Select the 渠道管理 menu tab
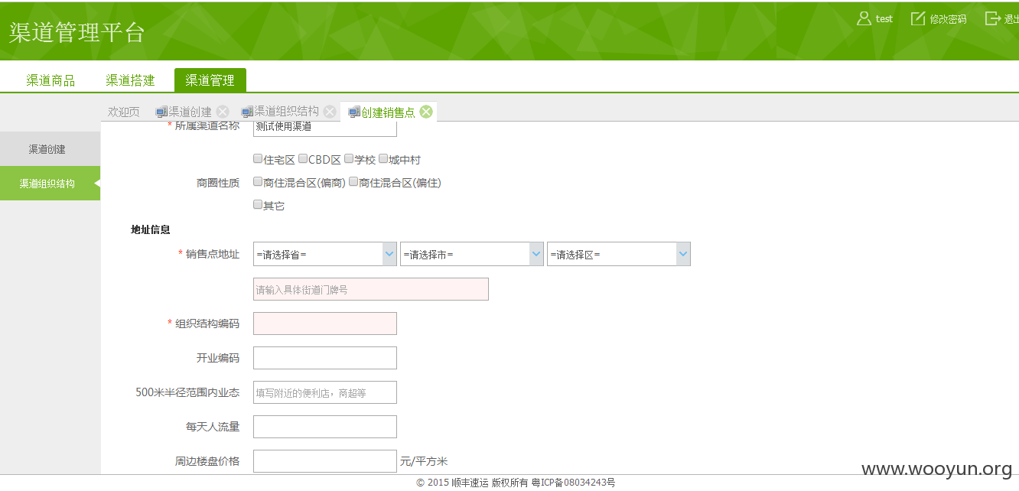Image resolution: width=1019 pixels, height=491 pixels. point(210,80)
